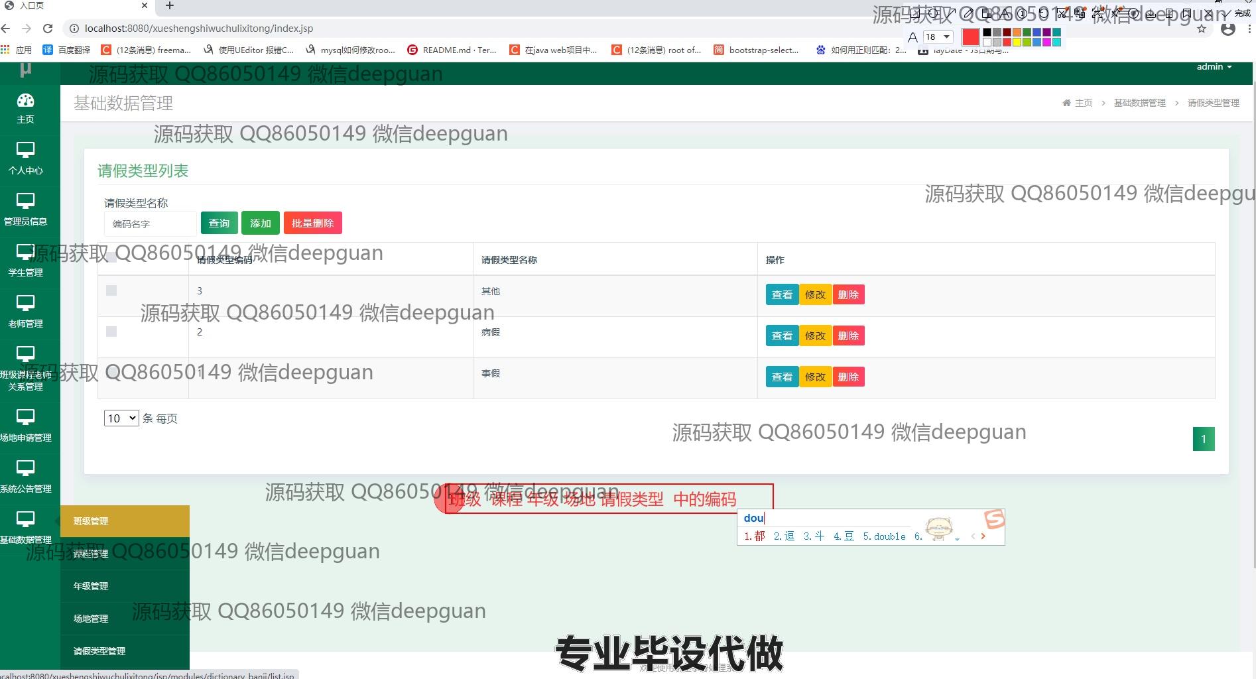
Task: Go to 老师管理 in the sidebar
Action: point(25,303)
